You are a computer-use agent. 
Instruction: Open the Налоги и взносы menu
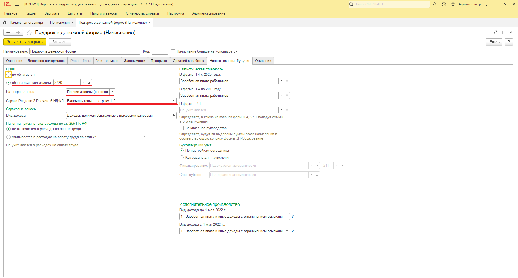coord(104,13)
